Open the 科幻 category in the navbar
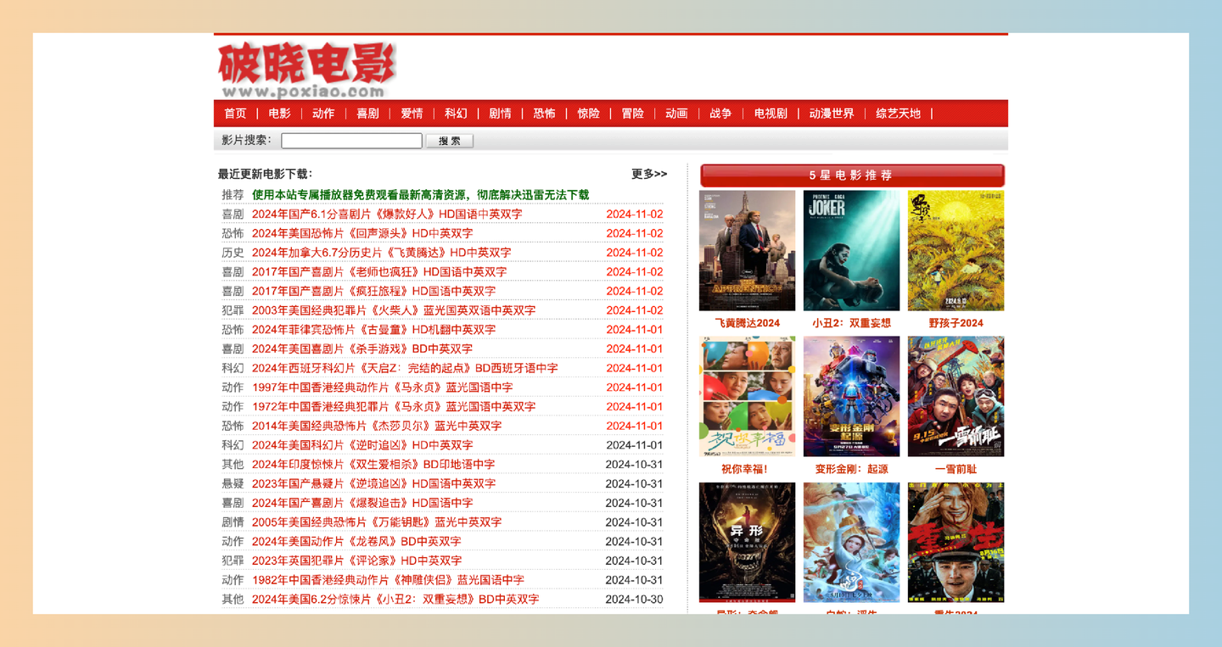This screenshot has height=647, width=1222. [456, 113]
